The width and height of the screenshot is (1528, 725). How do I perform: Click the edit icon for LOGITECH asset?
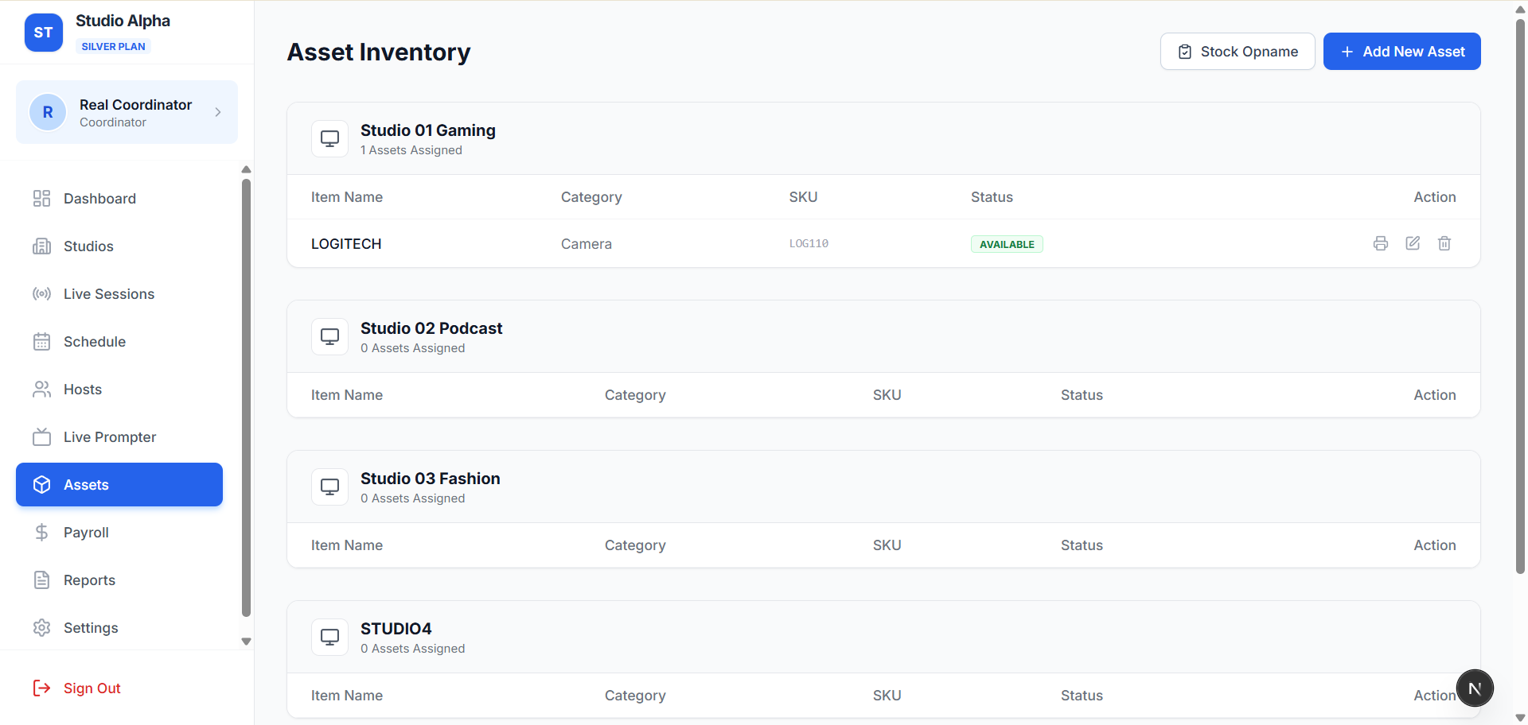click(x=1413, y=243)
